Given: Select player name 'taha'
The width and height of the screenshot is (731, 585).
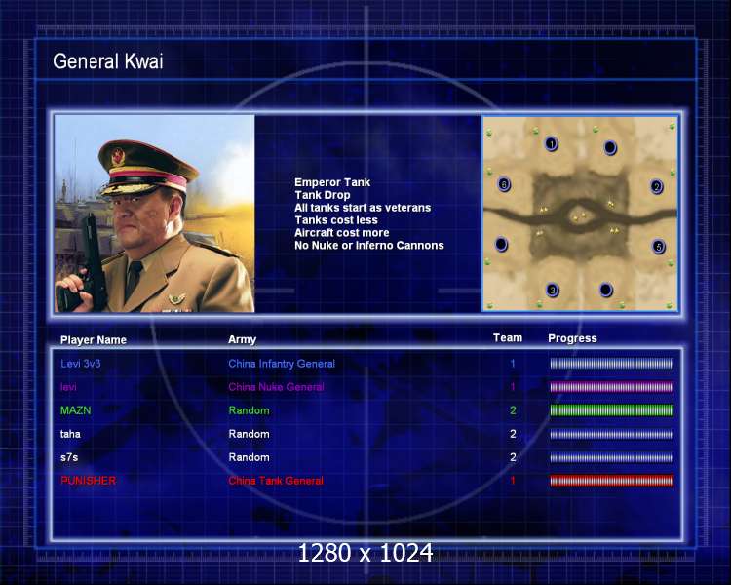Looking at the screenshot, I should (x=70, y=434).
